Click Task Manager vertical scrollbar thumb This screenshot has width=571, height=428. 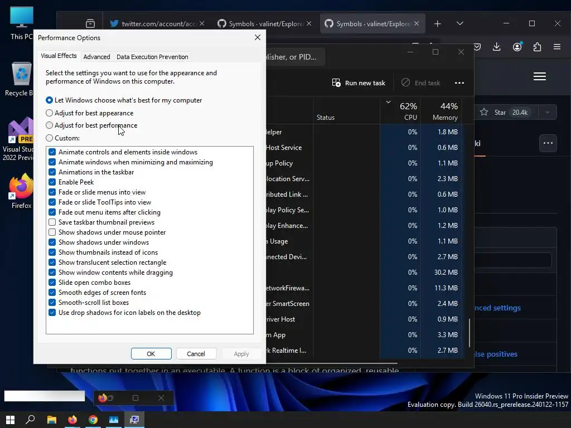[x=470, y=333]
